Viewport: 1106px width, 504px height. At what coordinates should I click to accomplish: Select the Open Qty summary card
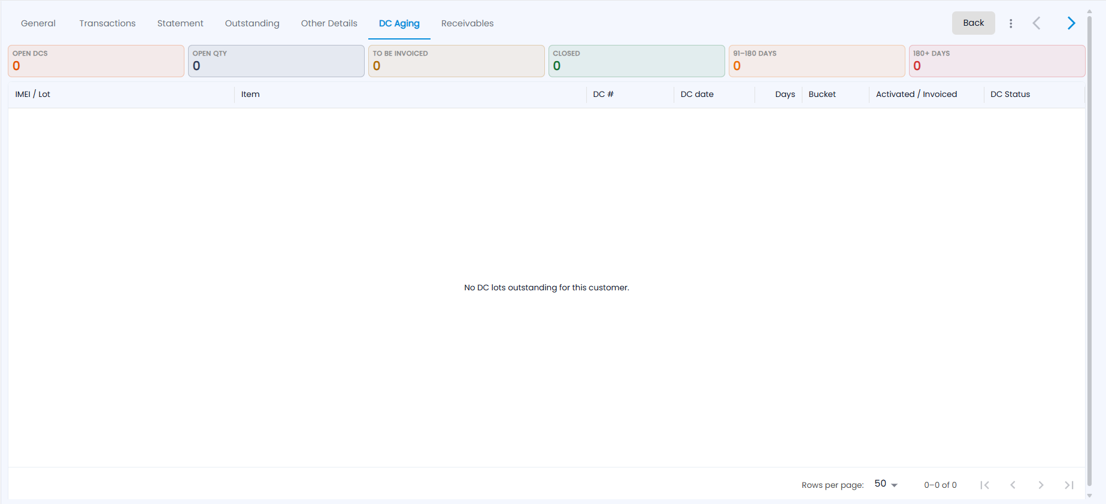click(x=276, y=61)
